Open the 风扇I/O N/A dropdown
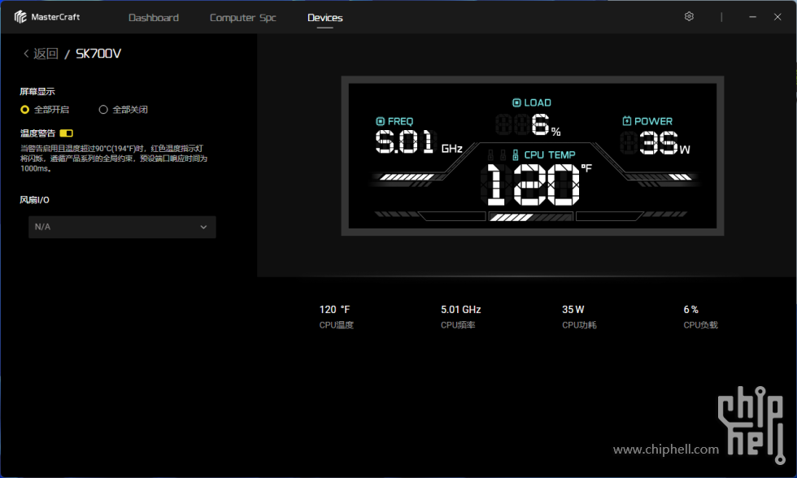The height and width of the screenshot is (478, 797). 121,227
